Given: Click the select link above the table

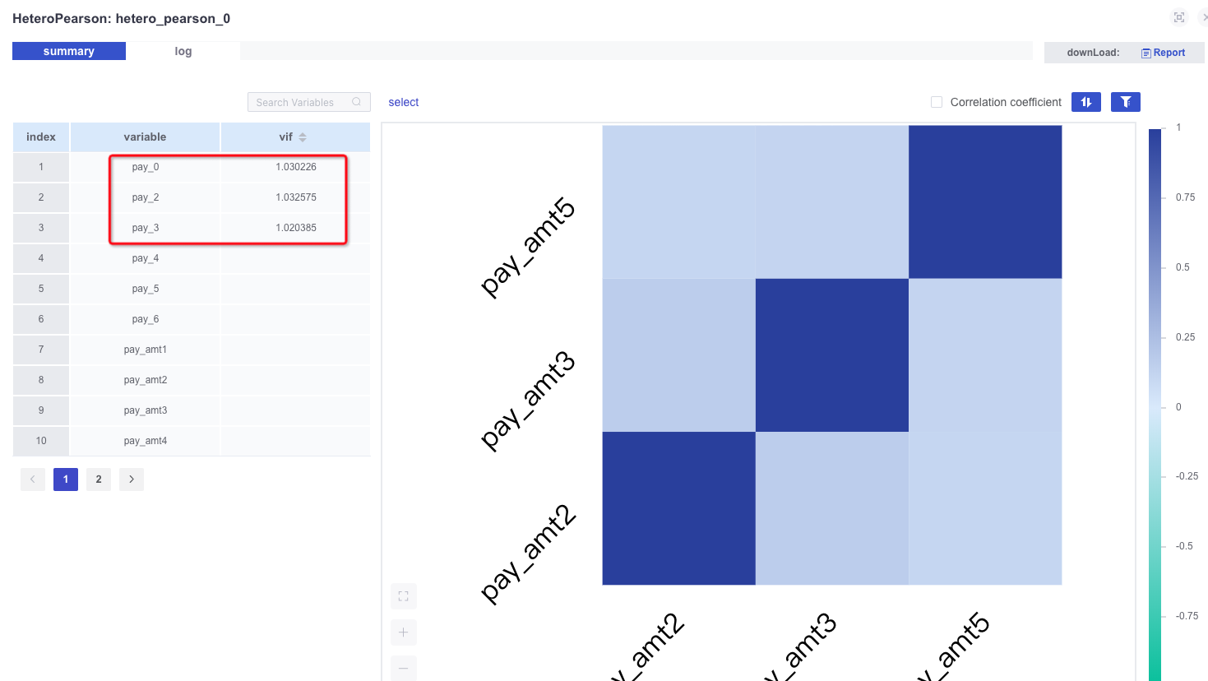Looking at the screenshot, I should 403,101.
